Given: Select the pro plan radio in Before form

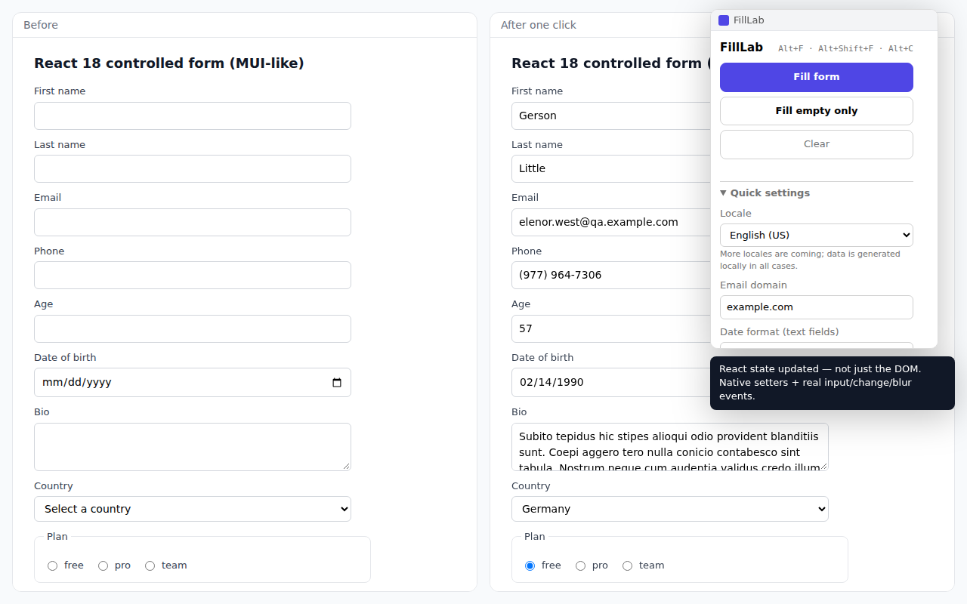Looking at the screenshot, I should (103, 565).
